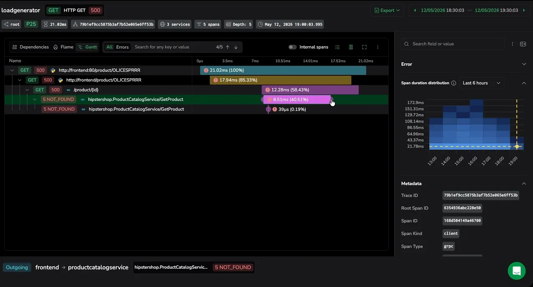Click the 21.02ms (100%) Gantt bar
This screenshot has width=533, height=287.
point(283,70)
